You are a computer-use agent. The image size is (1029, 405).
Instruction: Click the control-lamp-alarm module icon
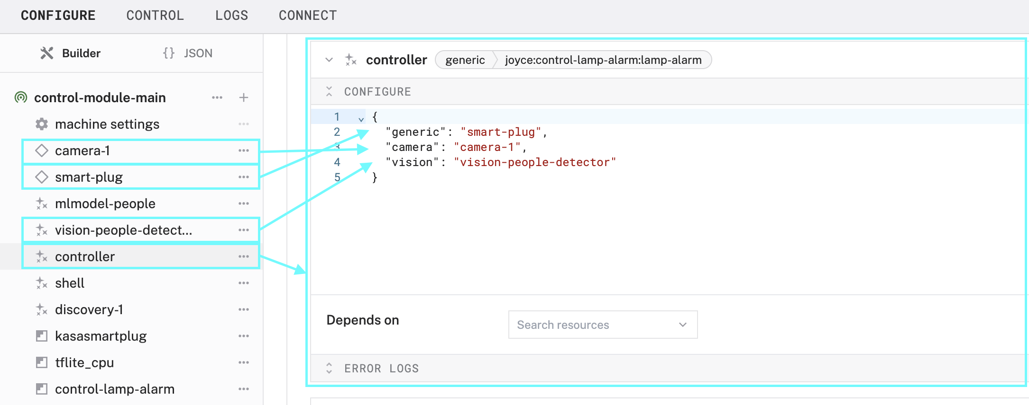pos(42,389)
